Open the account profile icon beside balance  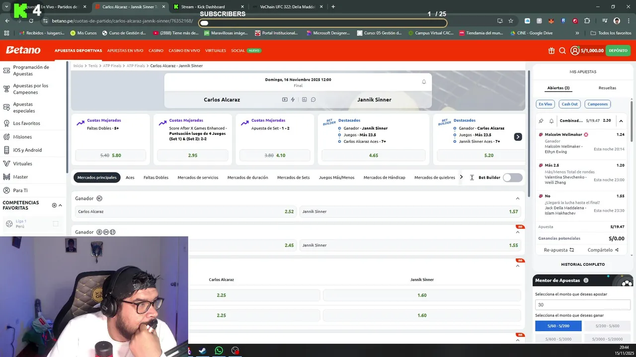click(575, 51)
